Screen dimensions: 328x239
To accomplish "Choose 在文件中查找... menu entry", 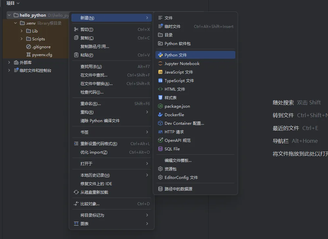I will click(x=111, y=75).
